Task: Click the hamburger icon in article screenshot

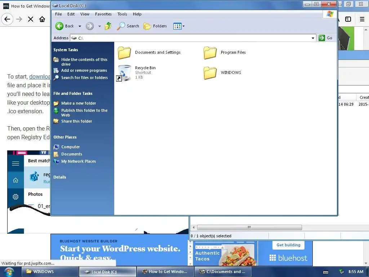Action: pyautogui.click(x=15, y=163)
